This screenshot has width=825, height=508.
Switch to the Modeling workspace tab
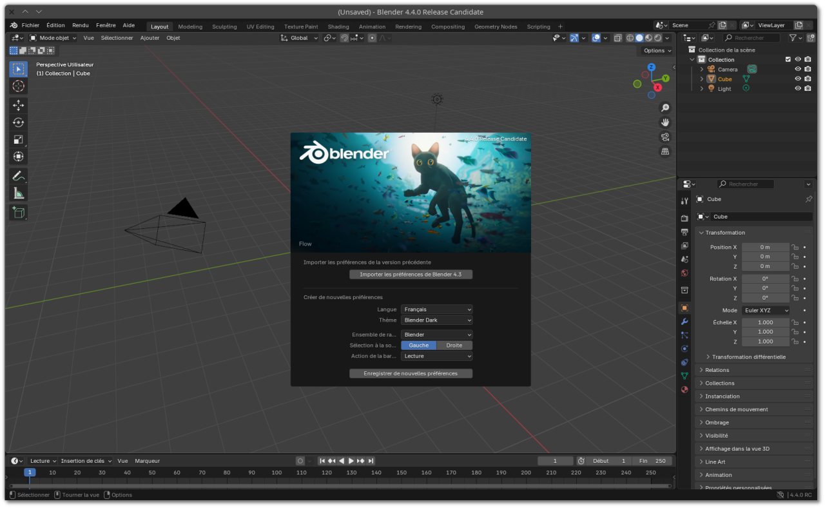click(x=190, y=26)
